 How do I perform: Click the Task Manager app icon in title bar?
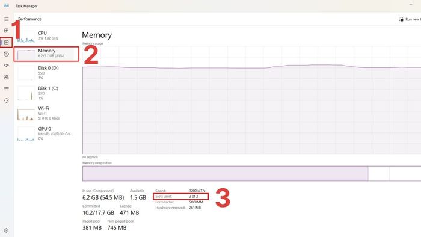pyautogui.click(x=6, y=5)
